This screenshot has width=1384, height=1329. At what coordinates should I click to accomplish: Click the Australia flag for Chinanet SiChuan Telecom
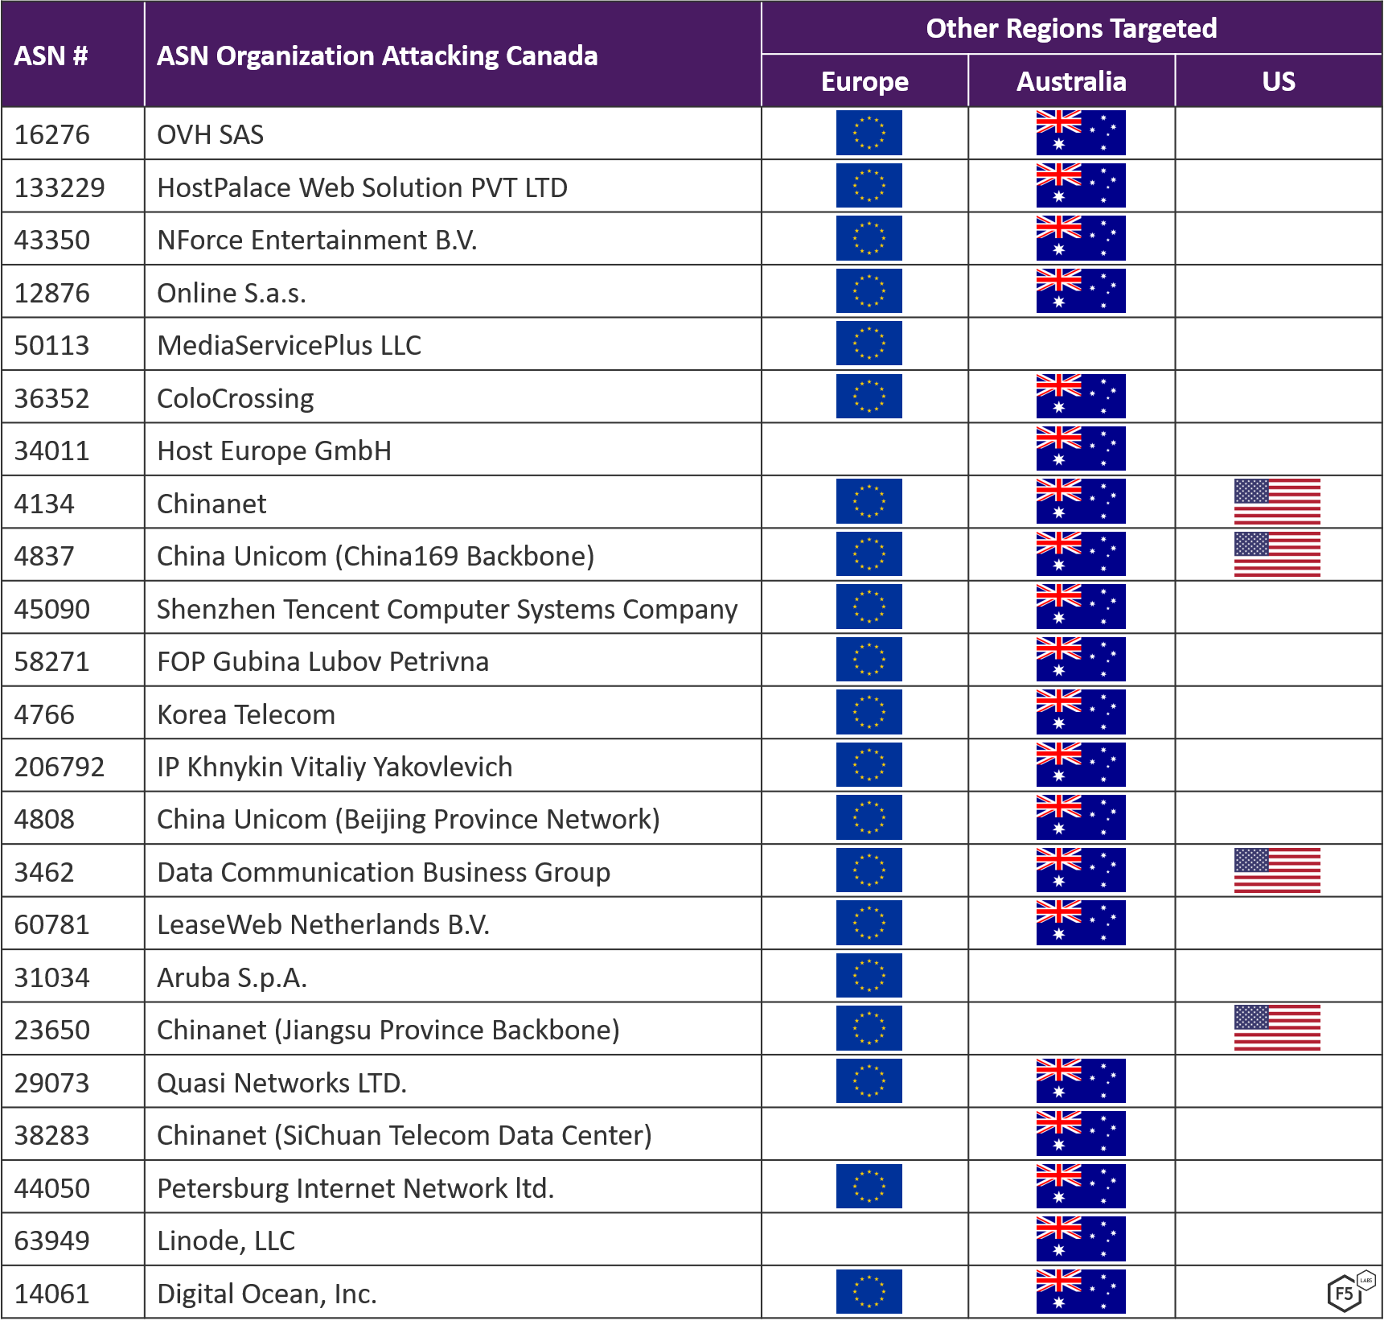click(x=1080, y=1134)
